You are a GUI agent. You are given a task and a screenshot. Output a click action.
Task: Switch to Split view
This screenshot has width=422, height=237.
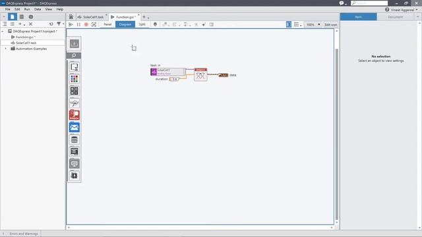(x=142, y=24)
